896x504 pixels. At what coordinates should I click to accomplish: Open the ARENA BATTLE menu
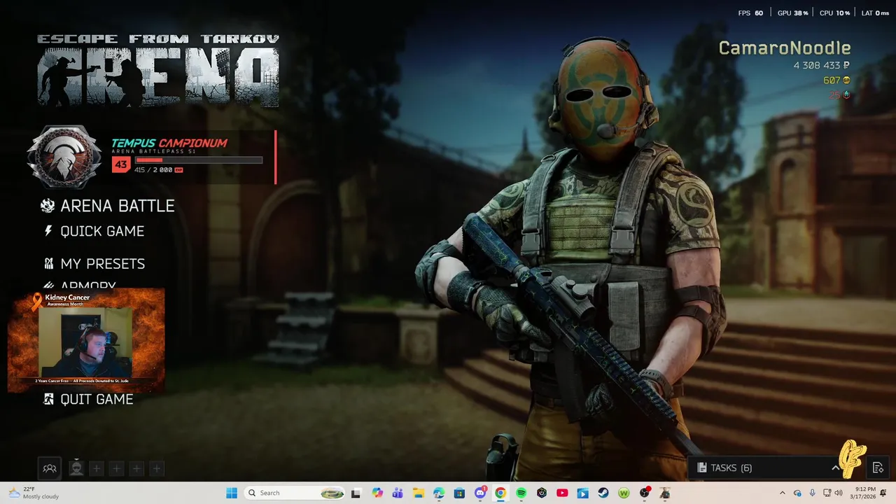pos(118,206)
